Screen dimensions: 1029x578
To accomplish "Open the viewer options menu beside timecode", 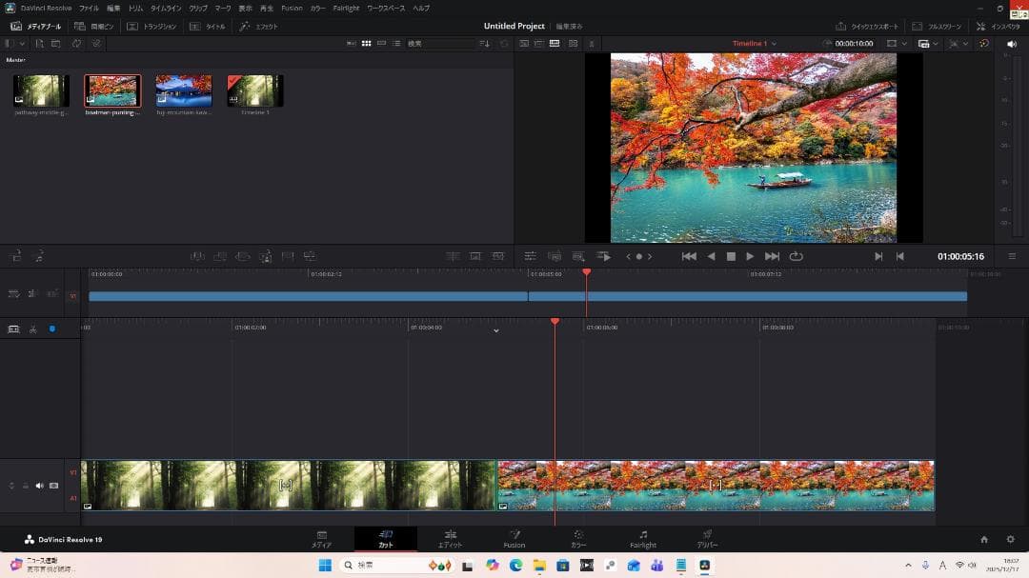I will coord(1012,256).
